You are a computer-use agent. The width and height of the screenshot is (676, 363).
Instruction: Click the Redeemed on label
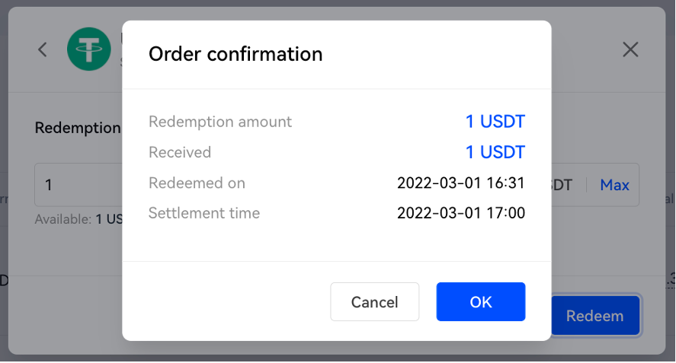197,183
